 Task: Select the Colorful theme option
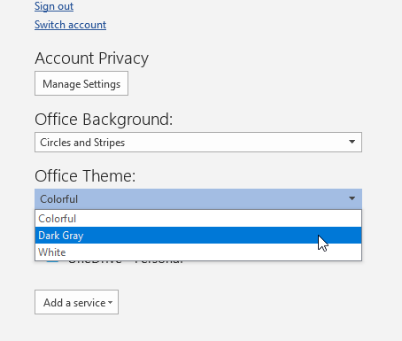(198, 219)
